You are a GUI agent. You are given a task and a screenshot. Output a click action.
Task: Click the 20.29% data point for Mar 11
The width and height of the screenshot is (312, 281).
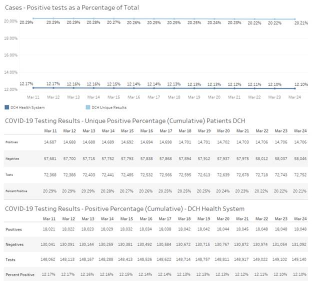coord(33,18)
